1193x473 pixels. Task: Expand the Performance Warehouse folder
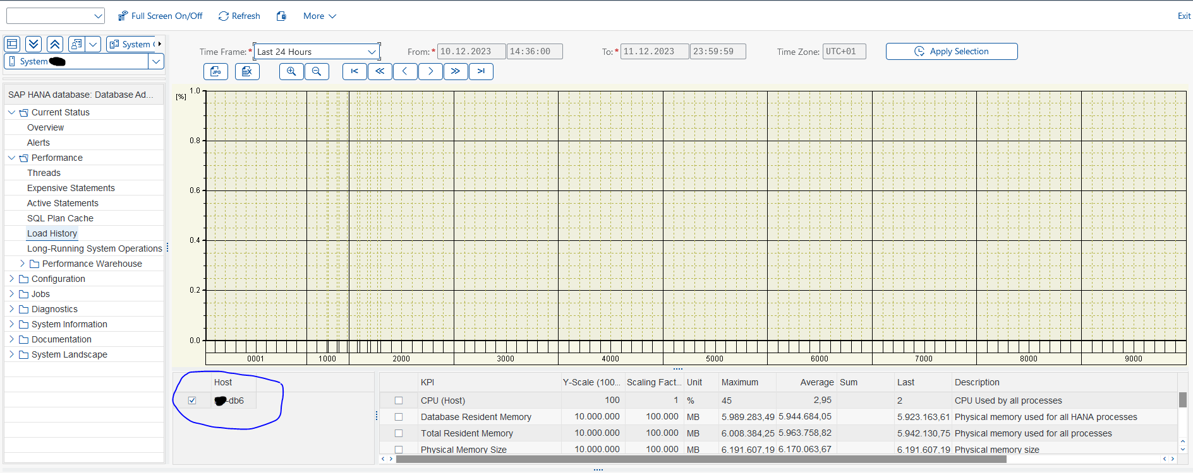pyautogui.click(x=22, y=264)
